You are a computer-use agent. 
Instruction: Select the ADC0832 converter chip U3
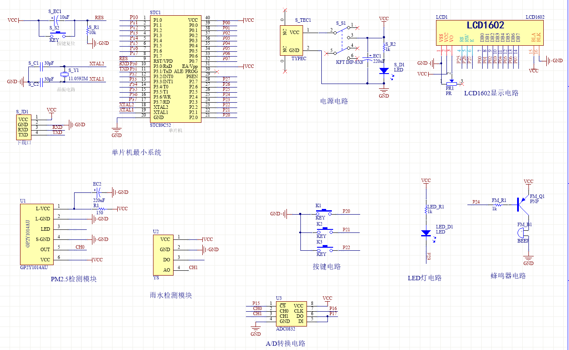(291, 313)
